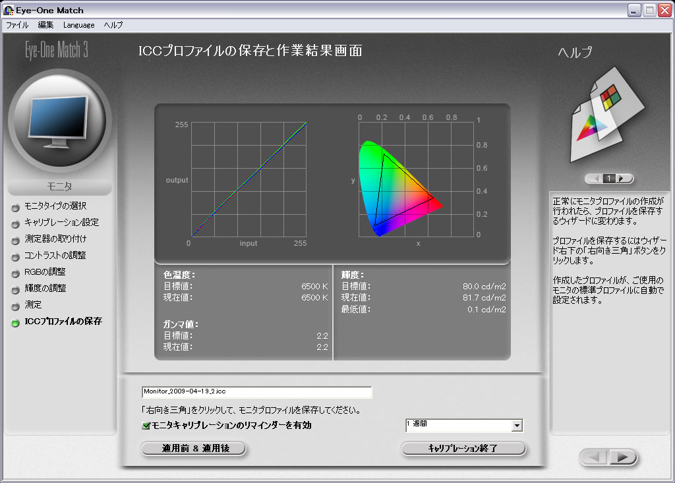675x483 pixels.
Task: Click the green bullet beside ICCプロファイルの保存
Action: click(x=16, y=322)
